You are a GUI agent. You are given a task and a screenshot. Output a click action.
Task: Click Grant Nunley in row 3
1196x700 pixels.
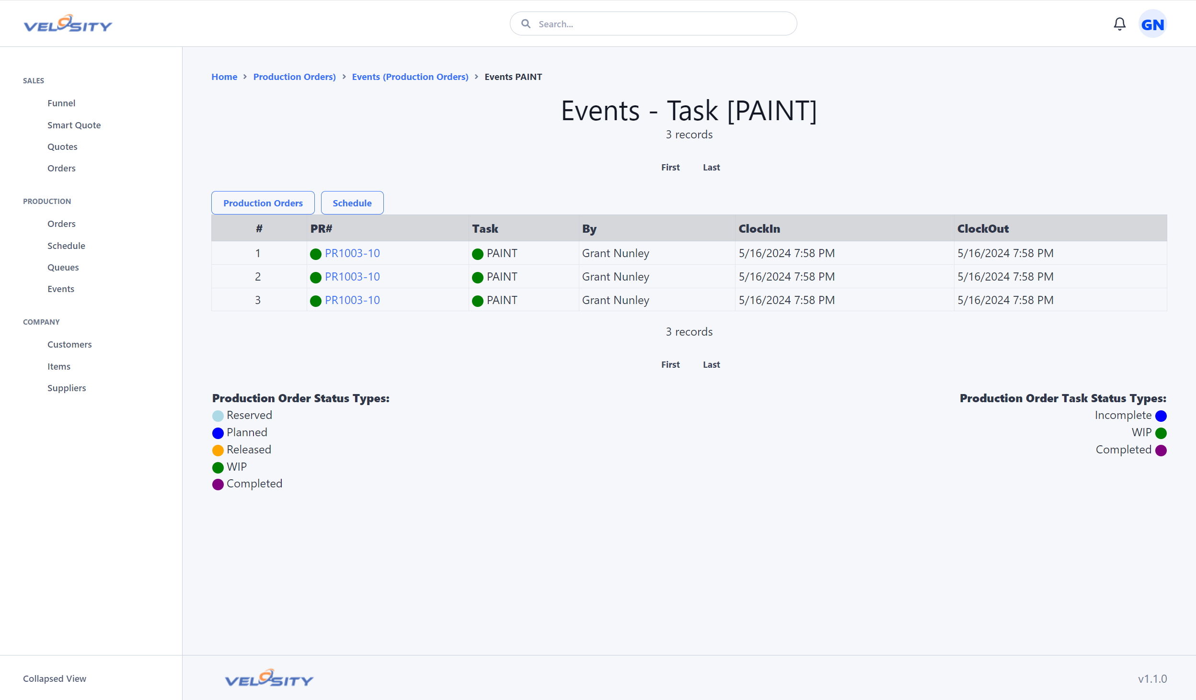(x=615, y=300)
